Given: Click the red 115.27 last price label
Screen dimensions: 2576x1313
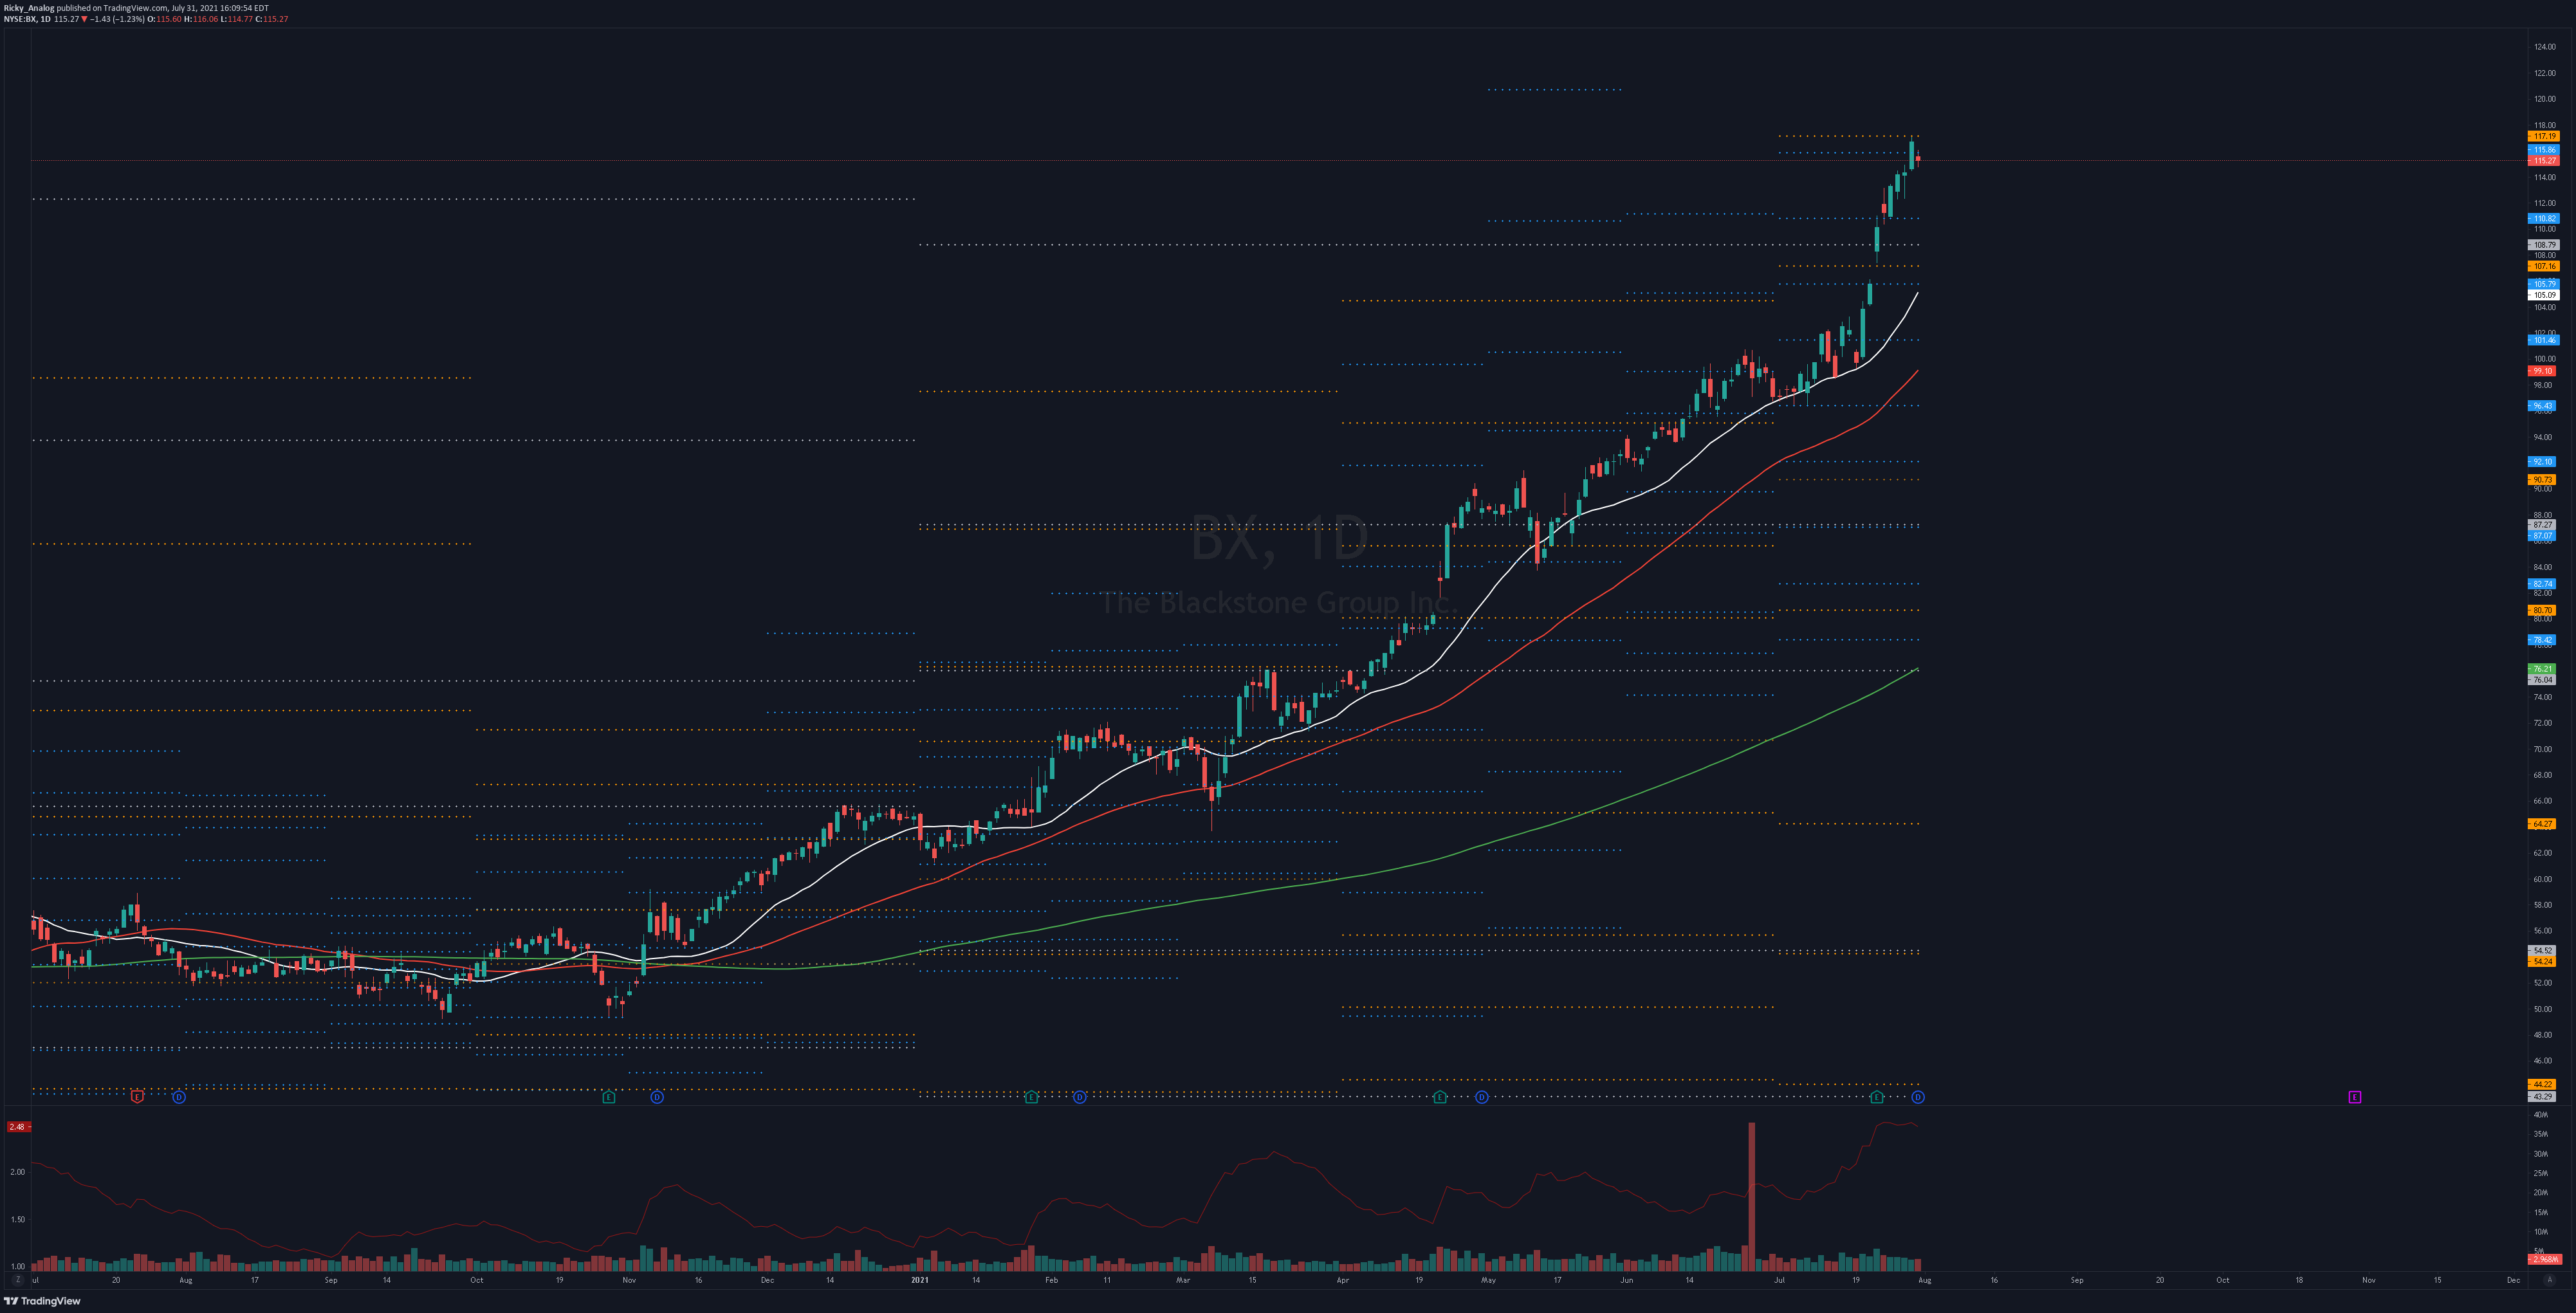Looking at the screenshot, I should pos(2544,160).
